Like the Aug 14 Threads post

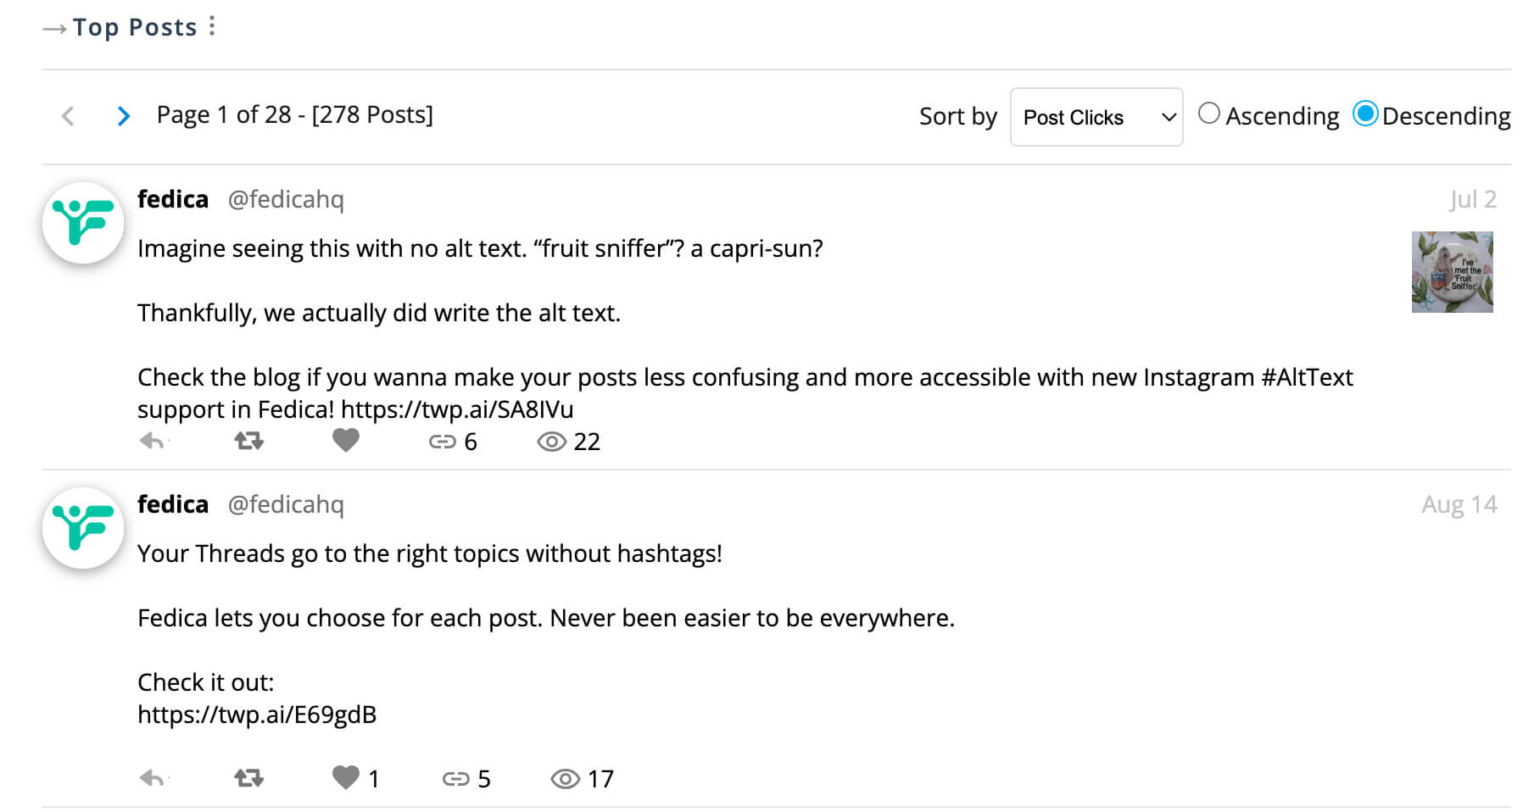coord(345,777)
